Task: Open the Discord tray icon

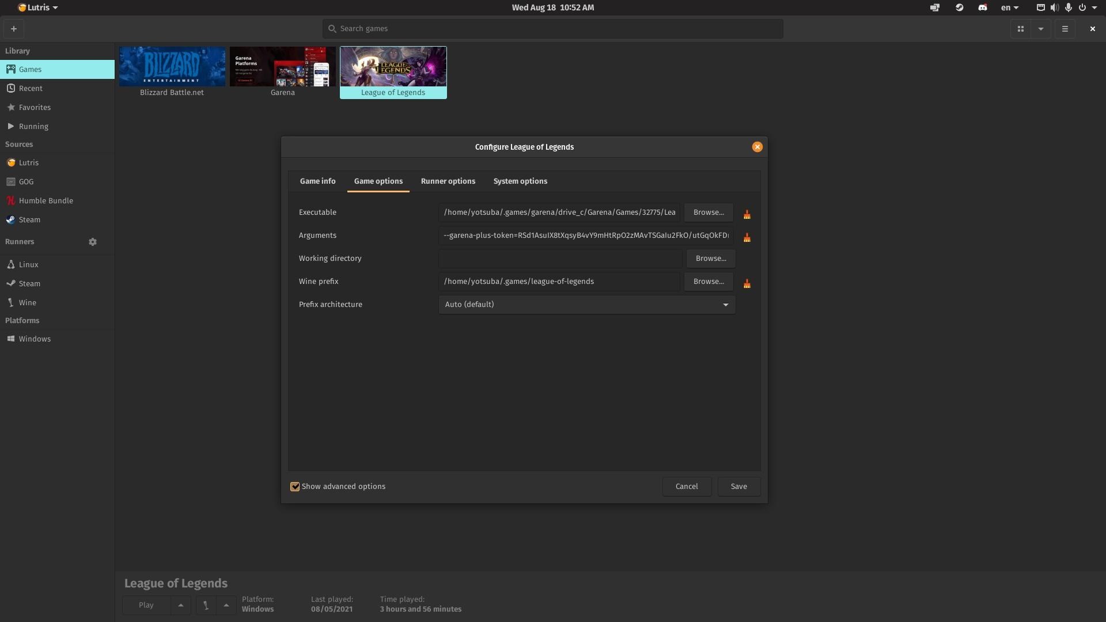Action: pyautogui.click(x=982, y=7)
